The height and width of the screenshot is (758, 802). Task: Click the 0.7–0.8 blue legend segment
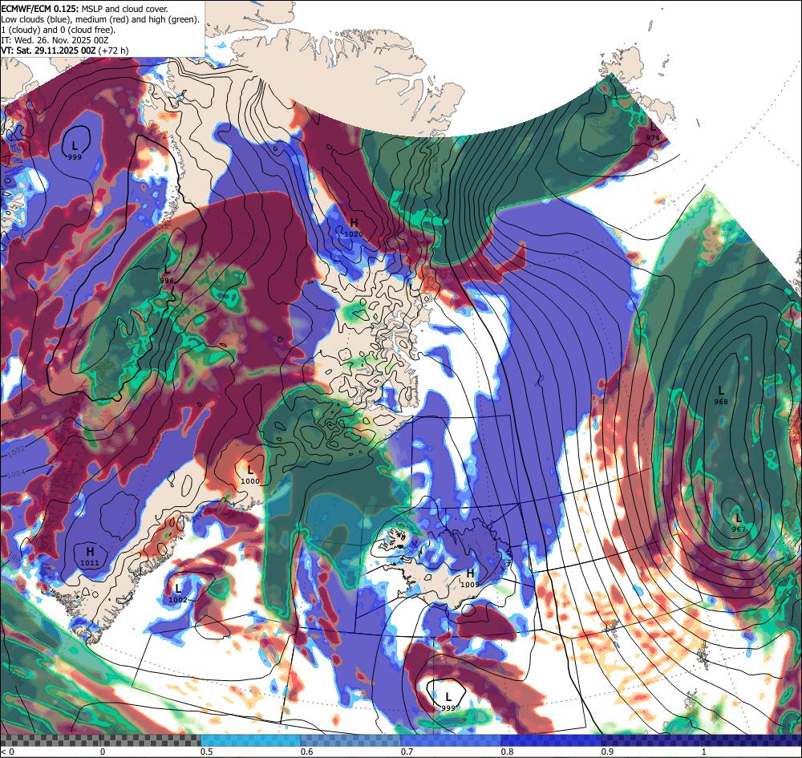point(451,740)
